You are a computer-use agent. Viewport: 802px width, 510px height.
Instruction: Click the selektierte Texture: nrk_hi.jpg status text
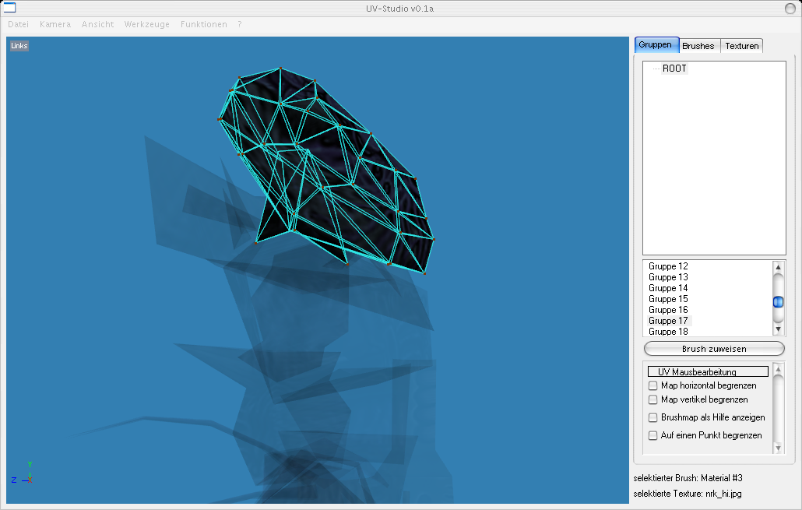pos(688,494)
